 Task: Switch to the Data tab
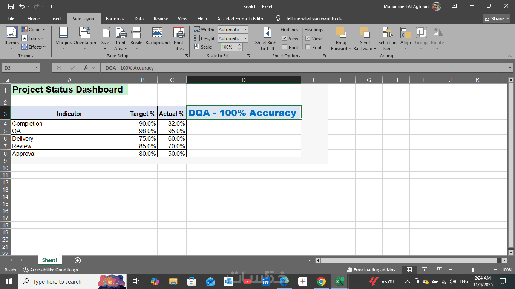pos(139,18)
